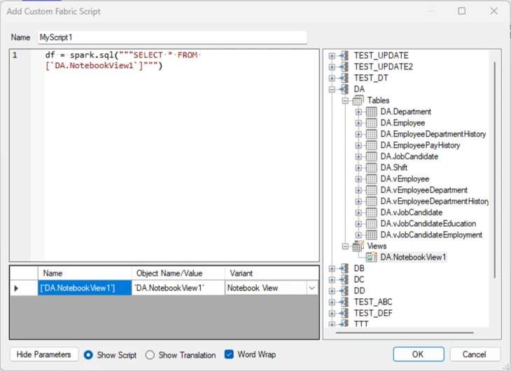Click the tree panel horizontal scrollbar
This screenshot has width=511, height=371.
[x=405, y=333]
